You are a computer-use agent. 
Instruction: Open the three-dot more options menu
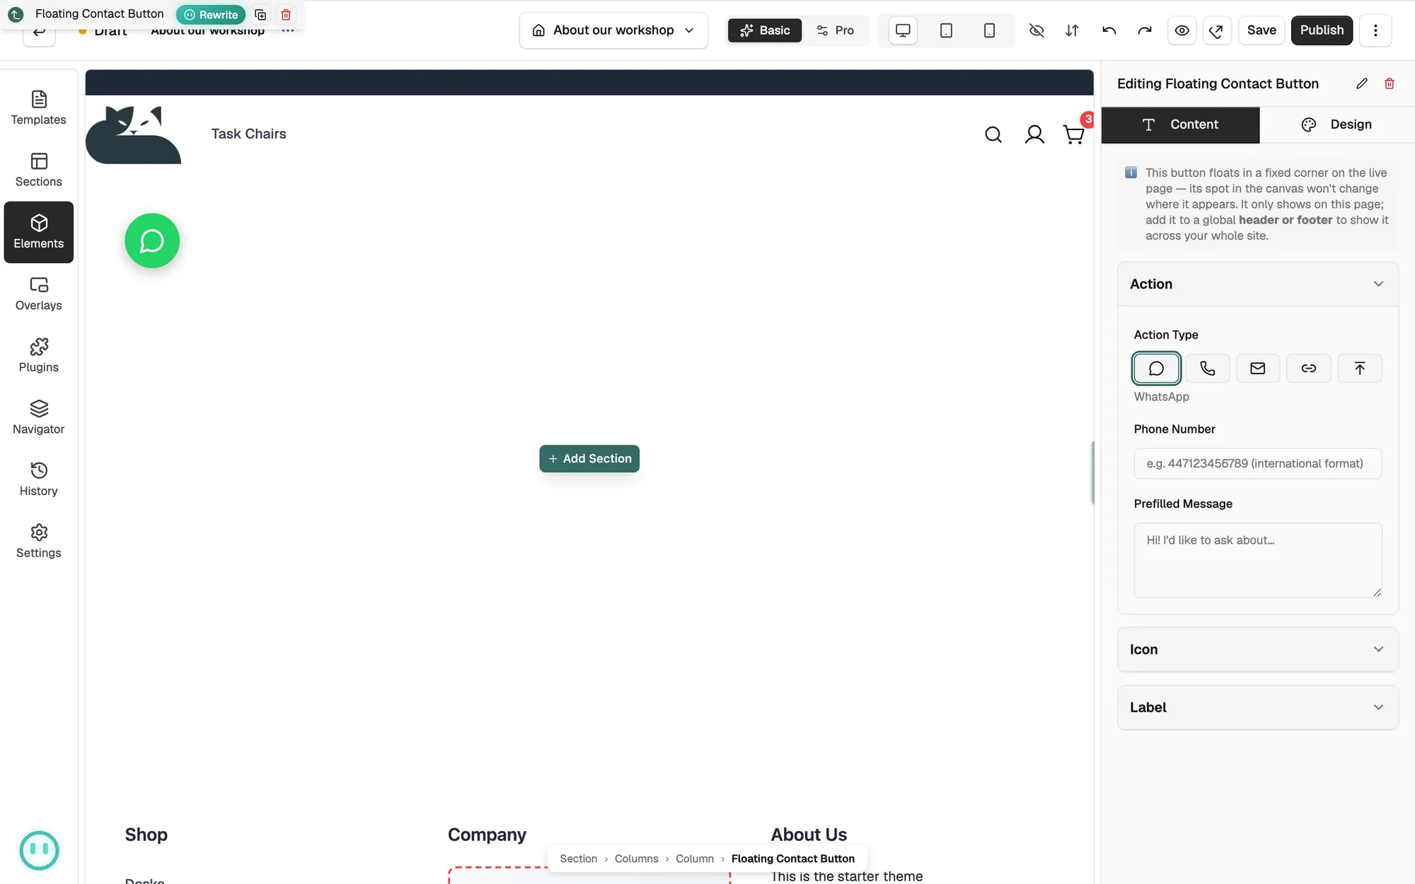tap(1375, 30)
